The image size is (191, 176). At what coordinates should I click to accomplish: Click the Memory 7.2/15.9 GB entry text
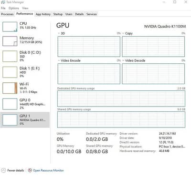click(x=31, y=42)
